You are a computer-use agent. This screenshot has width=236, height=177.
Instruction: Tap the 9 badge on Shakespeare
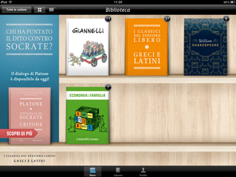tap(226, 19)
